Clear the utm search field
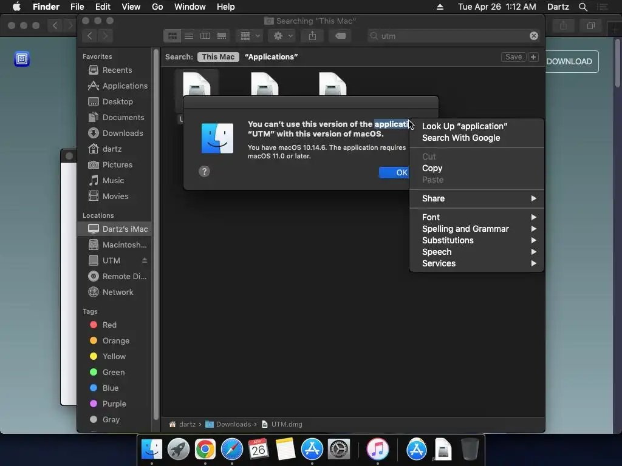 (x=534, y=36)
